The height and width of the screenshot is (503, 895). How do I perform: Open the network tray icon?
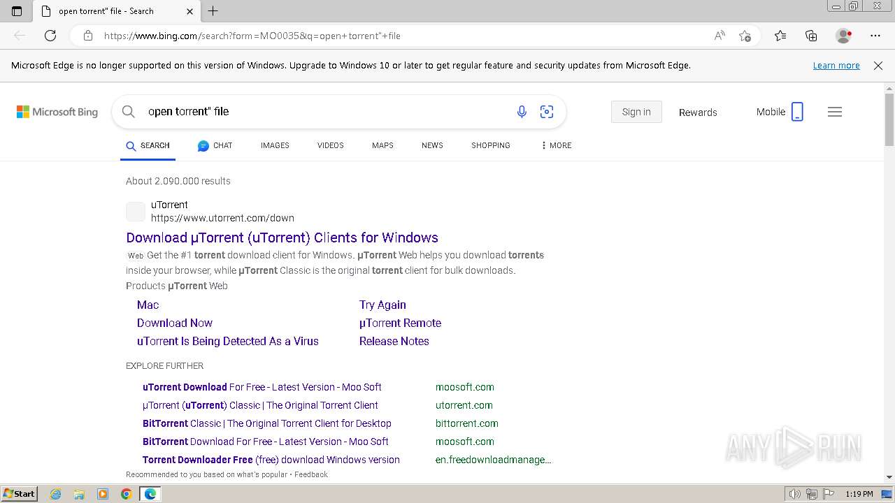click(811, 494)
